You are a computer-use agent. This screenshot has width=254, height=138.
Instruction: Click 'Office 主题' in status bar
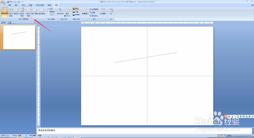pyautogui.click(x=17, y=135)
